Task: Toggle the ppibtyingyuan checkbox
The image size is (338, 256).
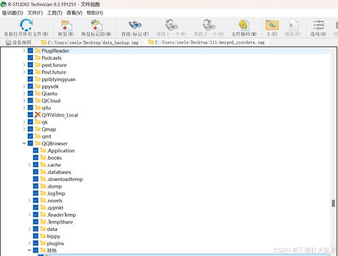Action: tap(30, 79)
